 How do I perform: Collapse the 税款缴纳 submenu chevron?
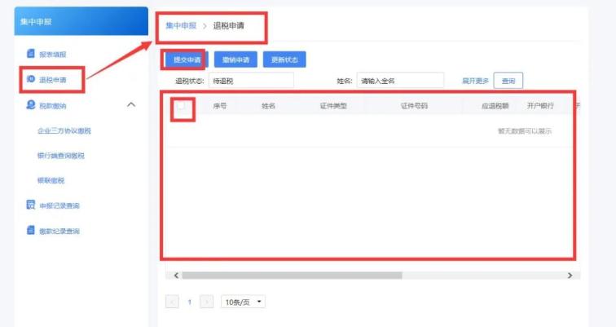(x=131, y=104)
